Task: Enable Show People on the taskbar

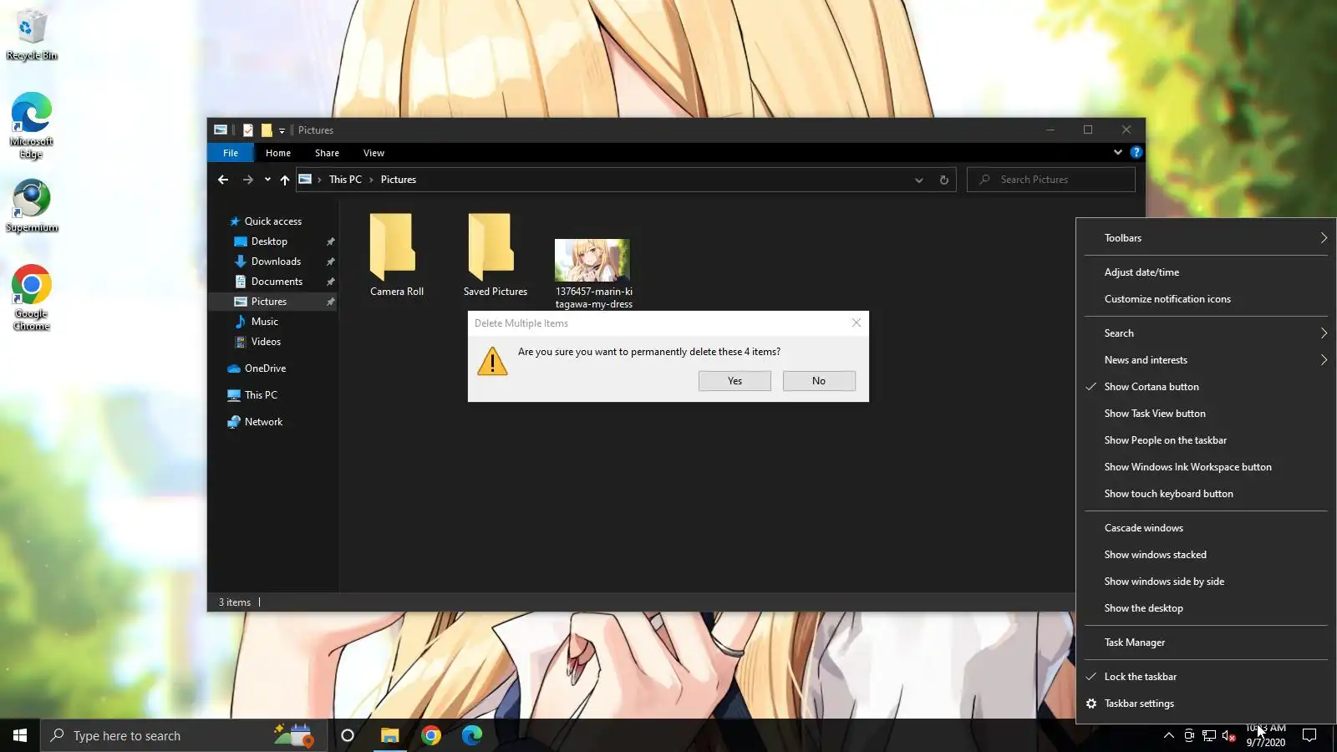Action: [x=1206, y=440]
